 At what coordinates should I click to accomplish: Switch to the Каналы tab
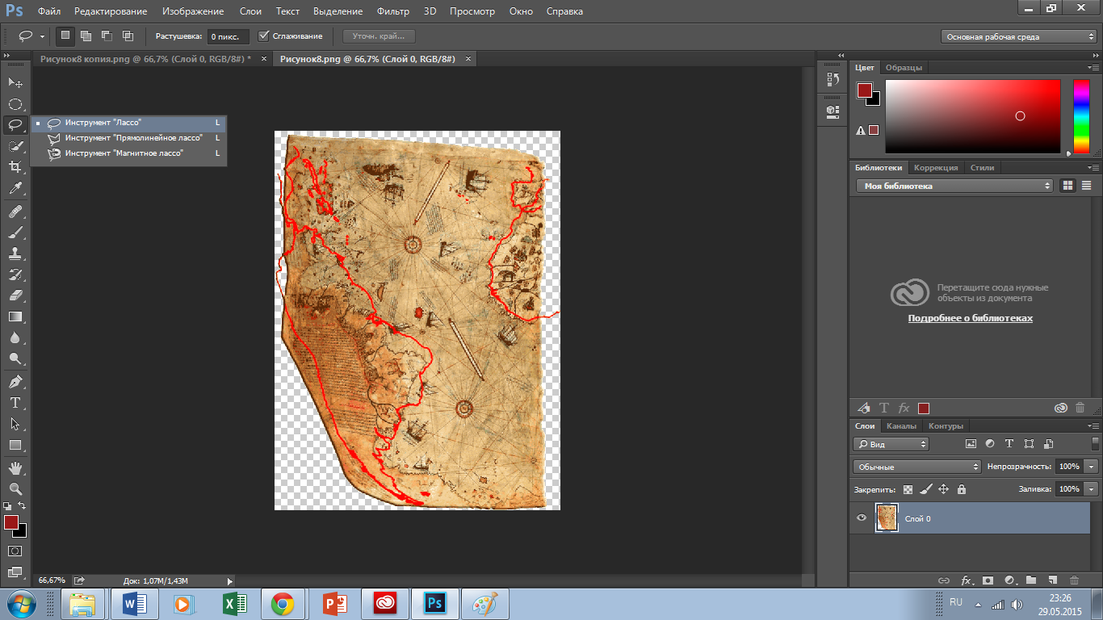pyautogui.click(x=901, y=425)
